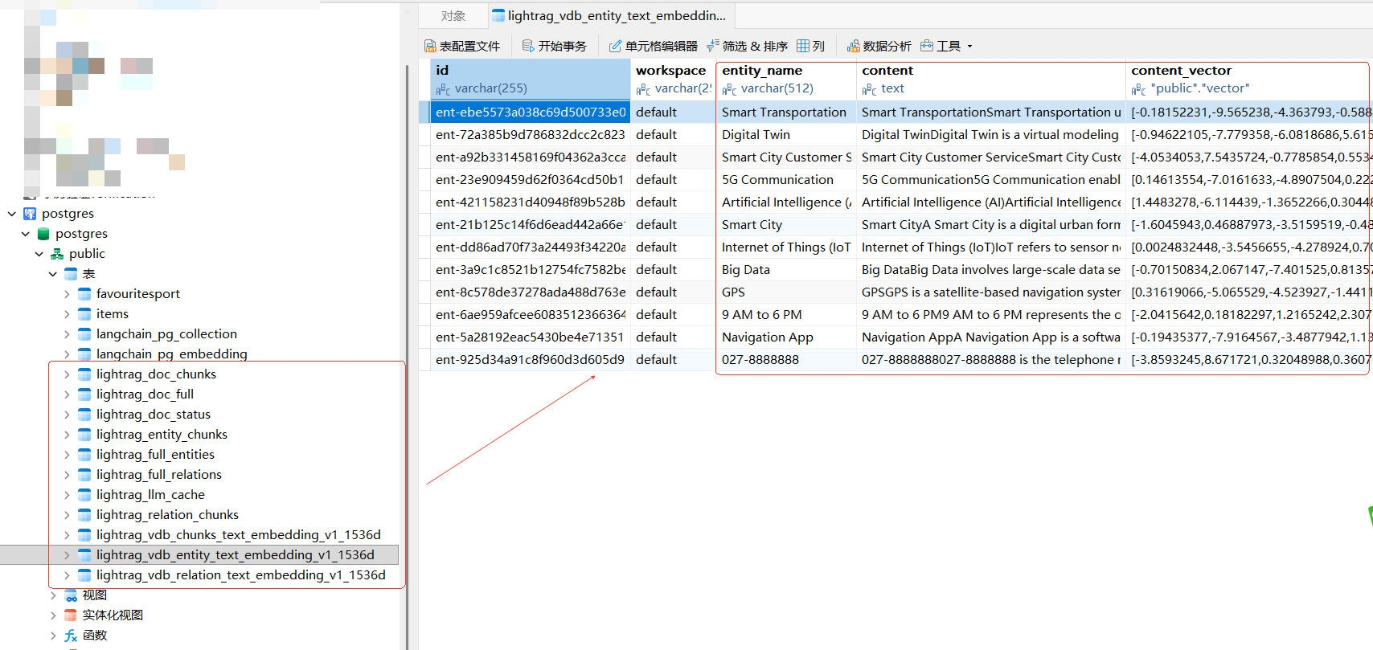Select lightrag_vdb_chunks_text_embedding_v1_1536d table
1373x650 pixels.
pyautogui.click(x=239, y=535)
